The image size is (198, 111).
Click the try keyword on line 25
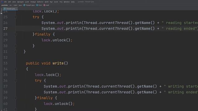pos(36,17)
